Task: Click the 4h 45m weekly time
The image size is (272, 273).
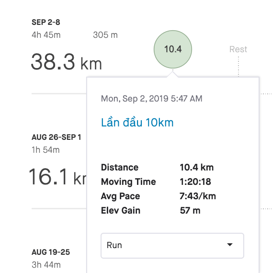Action: (x=46, y=35)
